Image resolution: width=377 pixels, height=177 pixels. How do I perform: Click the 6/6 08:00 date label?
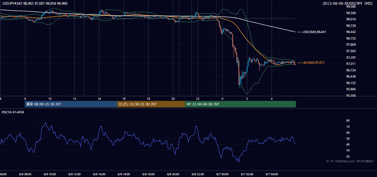point(25,174)
